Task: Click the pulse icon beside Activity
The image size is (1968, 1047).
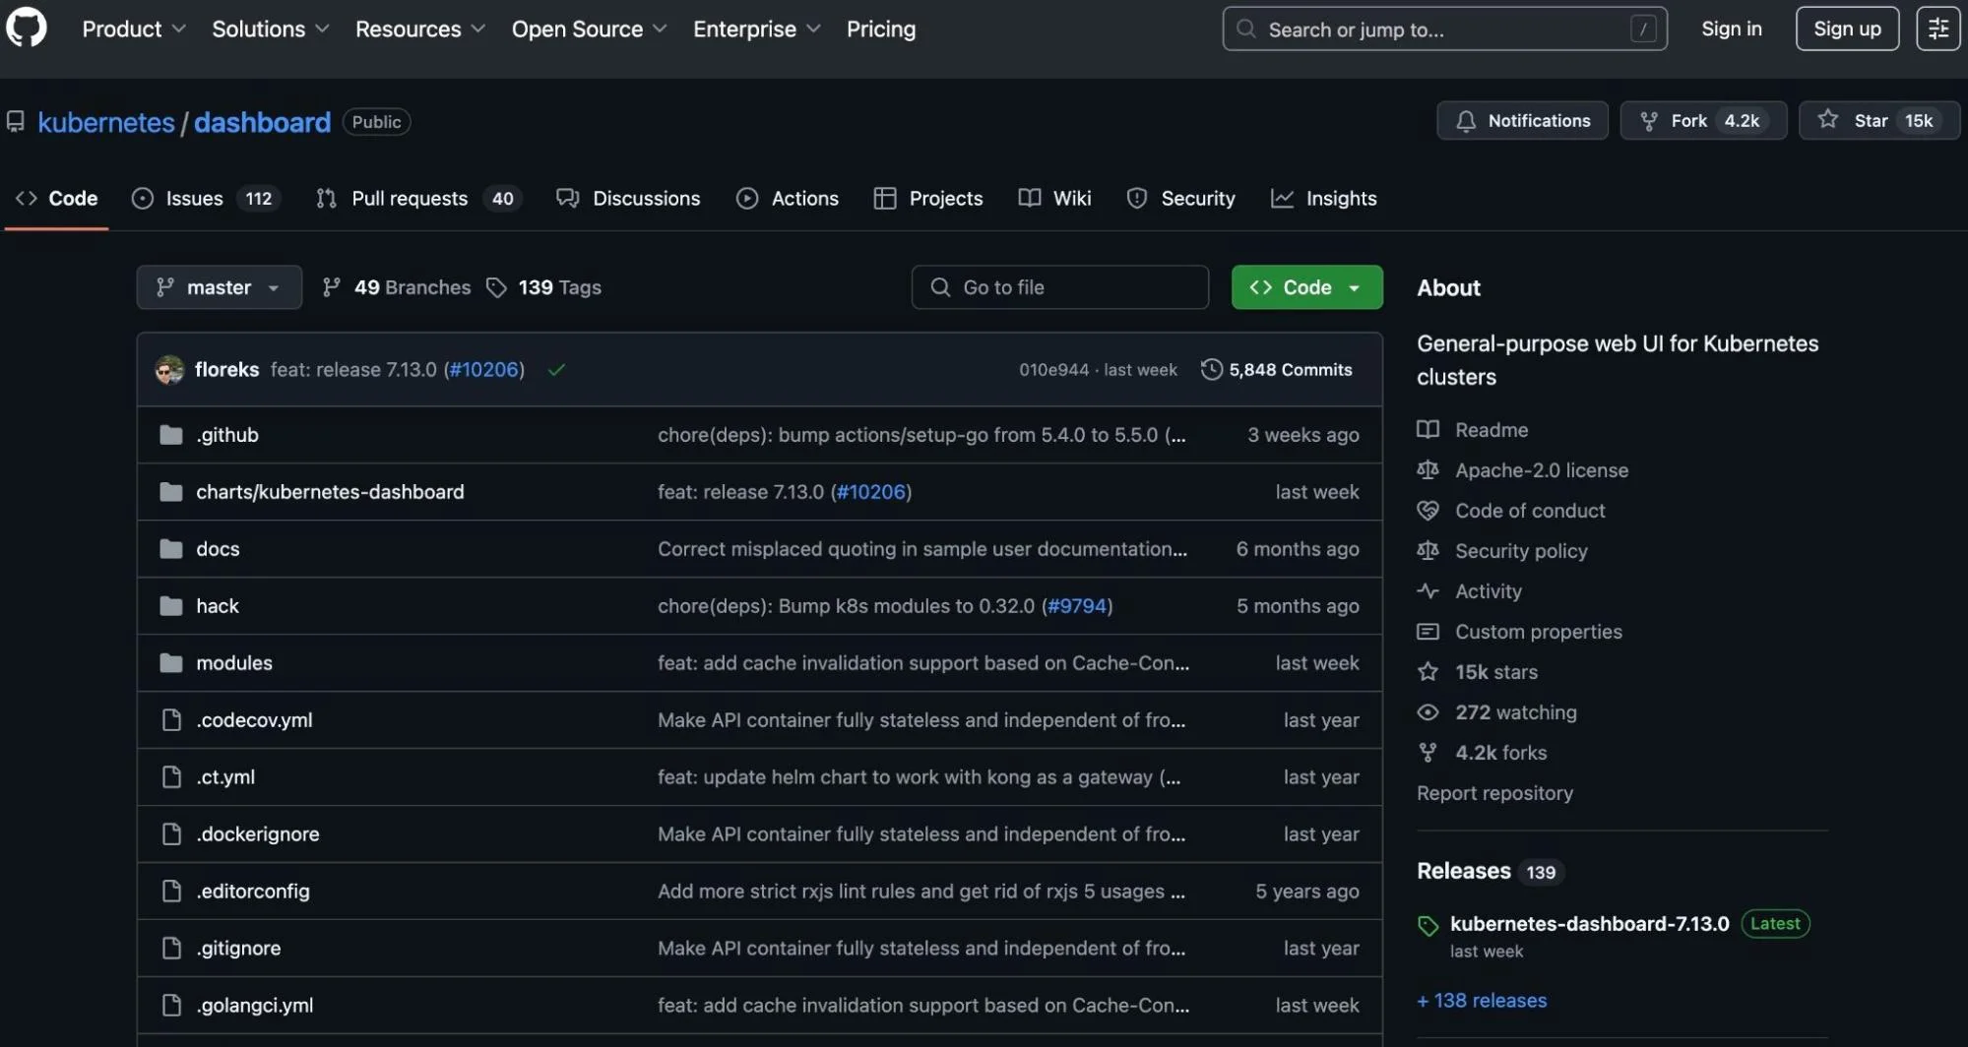Action: (1428, 591)
